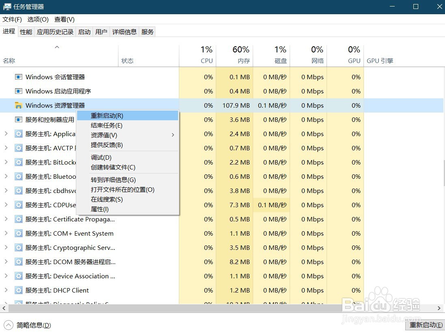Switch to the 详细信息 tab

point(124,32)
